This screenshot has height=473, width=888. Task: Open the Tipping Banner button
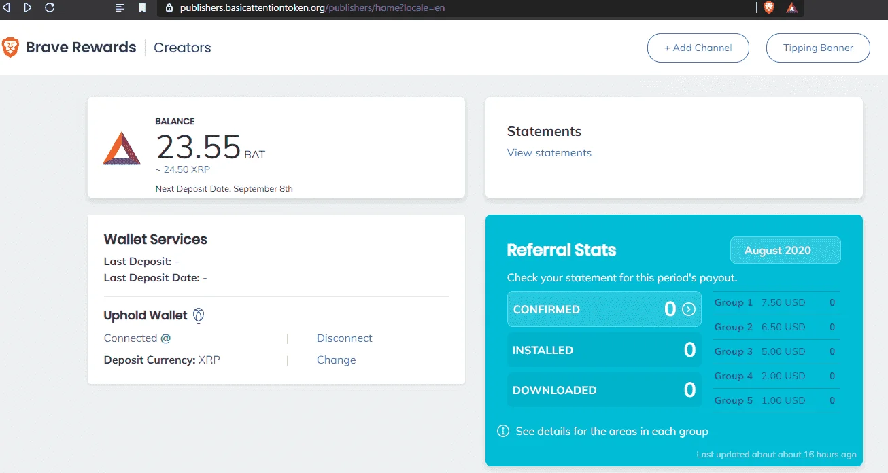click(x=818, y=48)
